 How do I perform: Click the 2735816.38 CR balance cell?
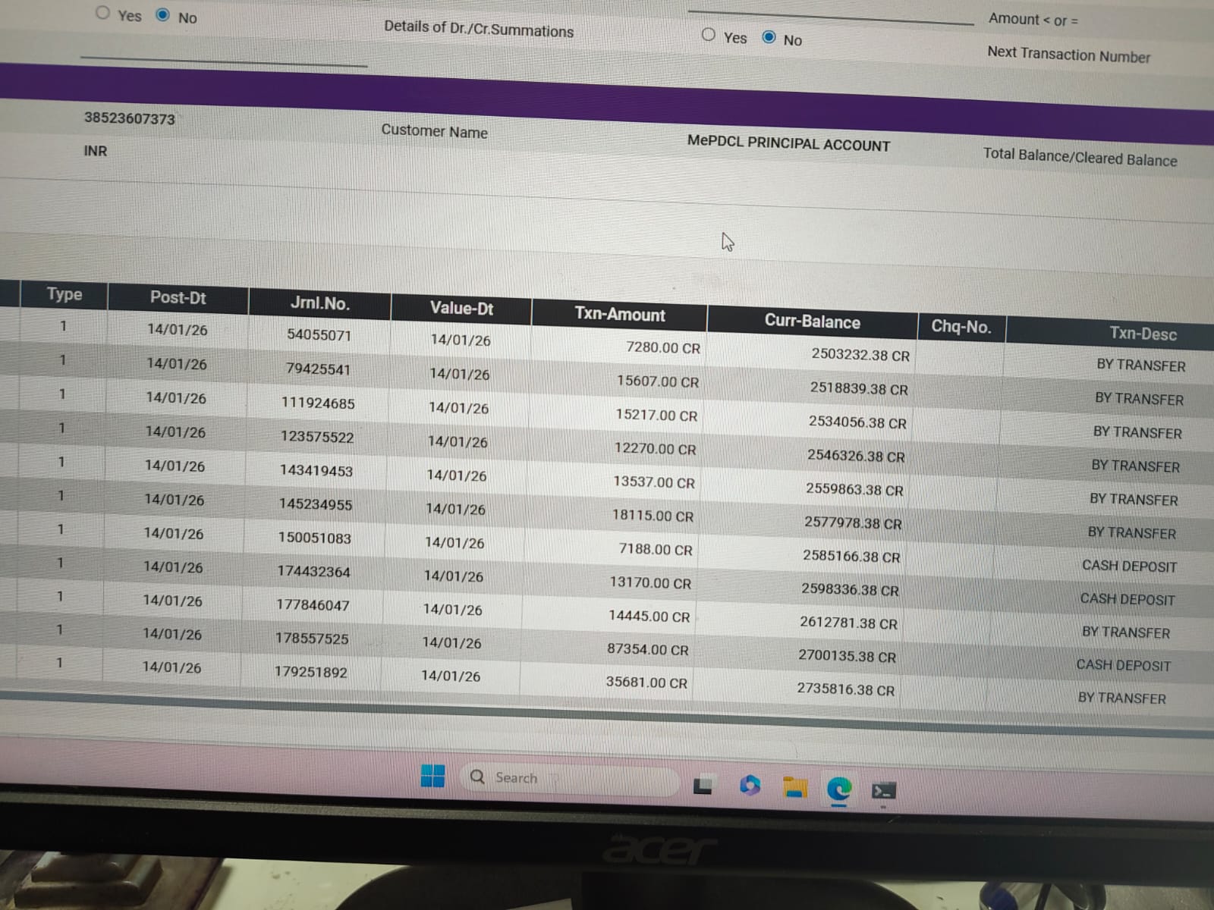tap(845, 689)
